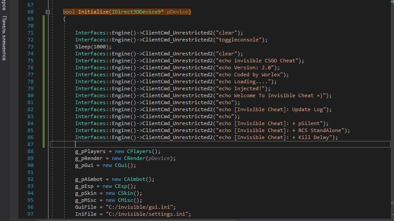Click g_pEsp variable on line 93
Screen dimensions: 394x221
point(84,187)
